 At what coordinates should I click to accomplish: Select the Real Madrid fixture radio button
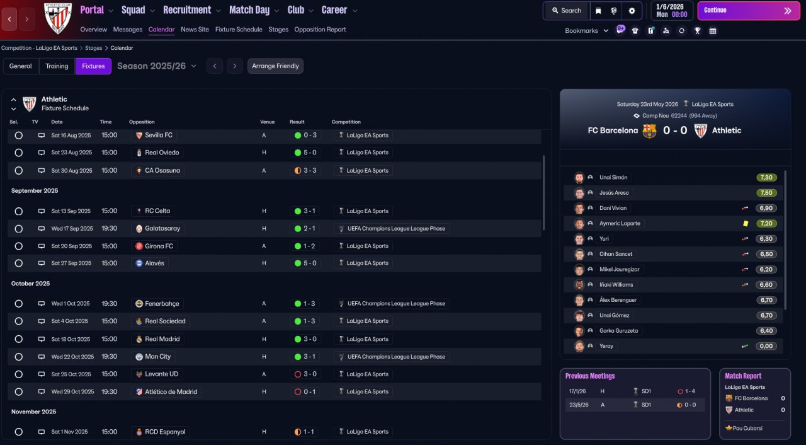pos(18,339)
